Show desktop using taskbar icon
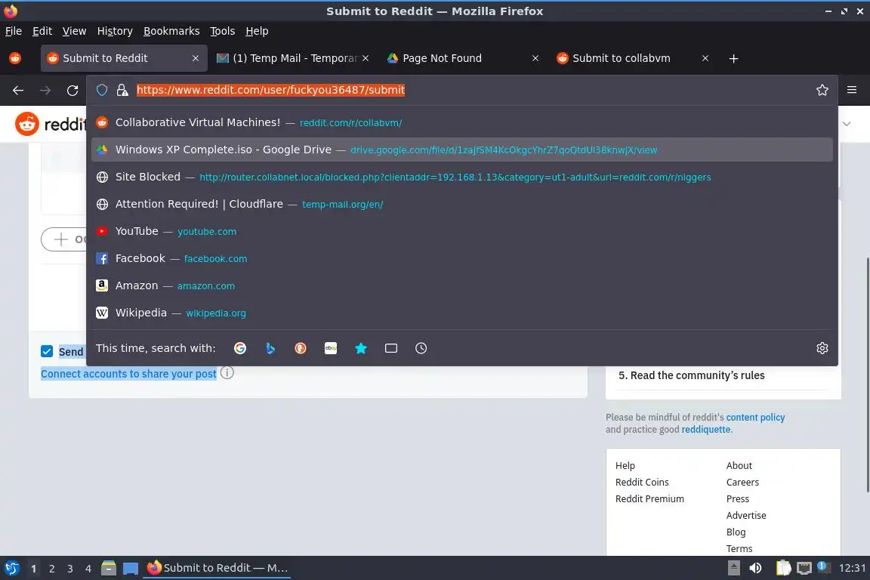 [131, 568]
